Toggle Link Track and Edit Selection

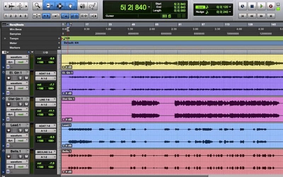[84, 16]
